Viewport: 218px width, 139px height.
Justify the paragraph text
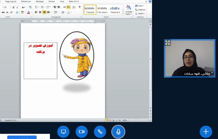point(48,12)
